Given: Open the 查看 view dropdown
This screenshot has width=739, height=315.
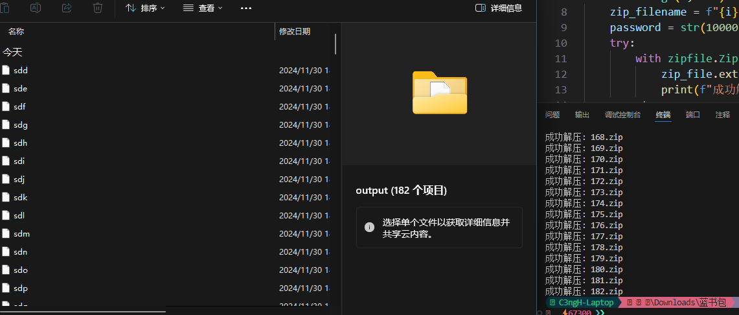Looking at the screenshot, I should click(x=203, y=8).
